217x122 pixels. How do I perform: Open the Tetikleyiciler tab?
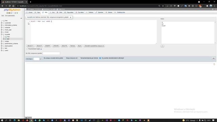click(120, 13)
